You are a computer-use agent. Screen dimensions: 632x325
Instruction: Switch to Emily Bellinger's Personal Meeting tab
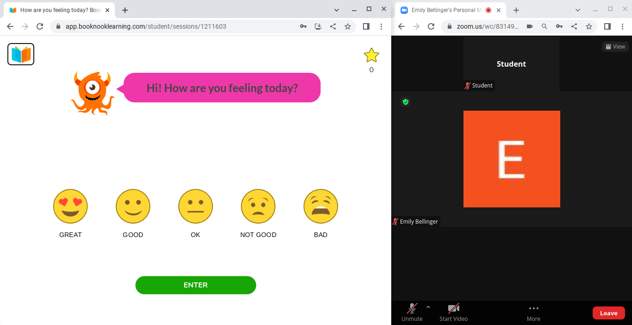coord(444,10)
